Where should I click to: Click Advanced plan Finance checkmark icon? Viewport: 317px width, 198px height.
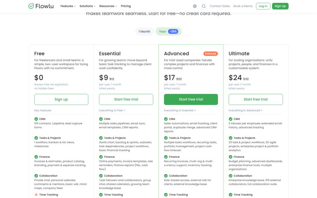tap(166, 157)
